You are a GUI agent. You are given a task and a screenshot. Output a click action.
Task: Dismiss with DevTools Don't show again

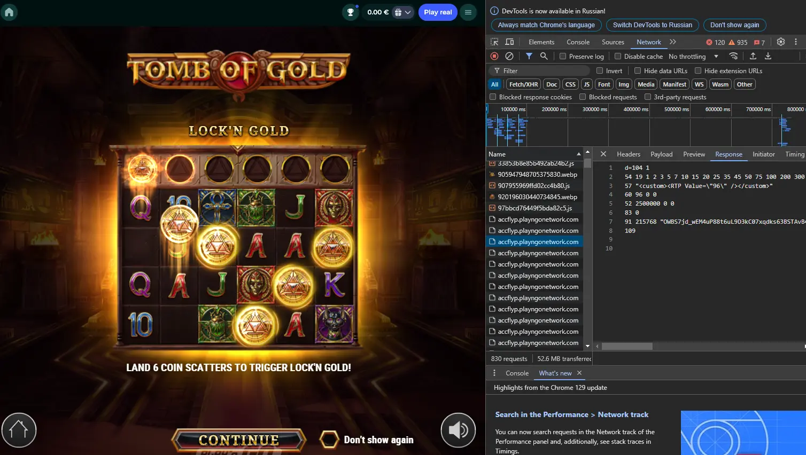coord(734,25)
